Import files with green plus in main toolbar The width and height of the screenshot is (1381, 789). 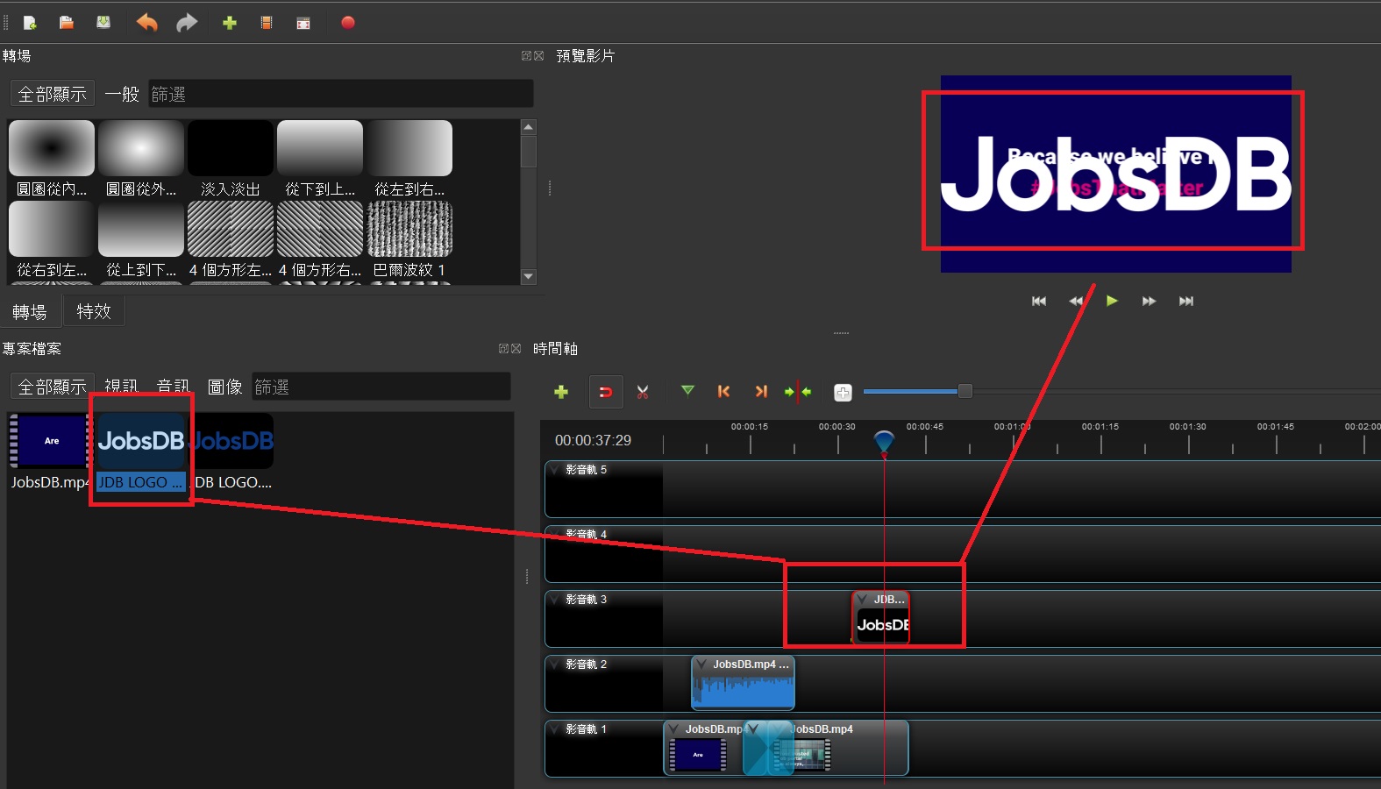[x=230, y=23]
